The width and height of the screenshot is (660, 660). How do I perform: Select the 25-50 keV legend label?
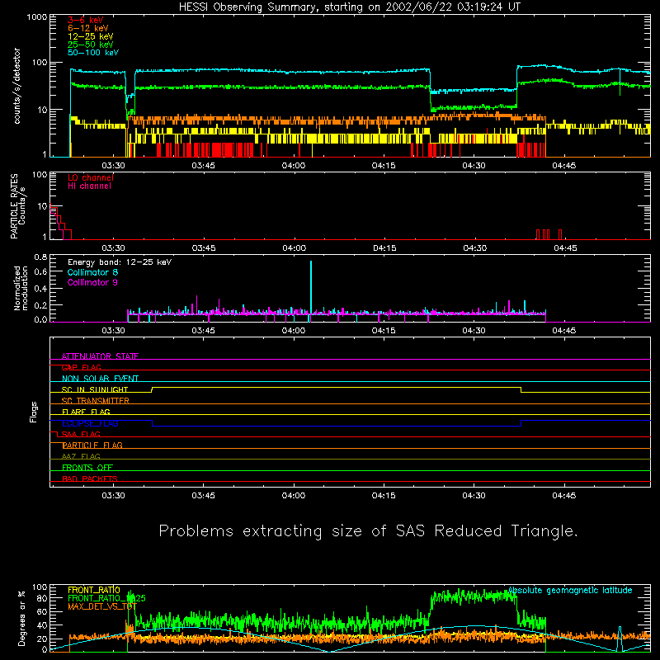pos(91,45)
